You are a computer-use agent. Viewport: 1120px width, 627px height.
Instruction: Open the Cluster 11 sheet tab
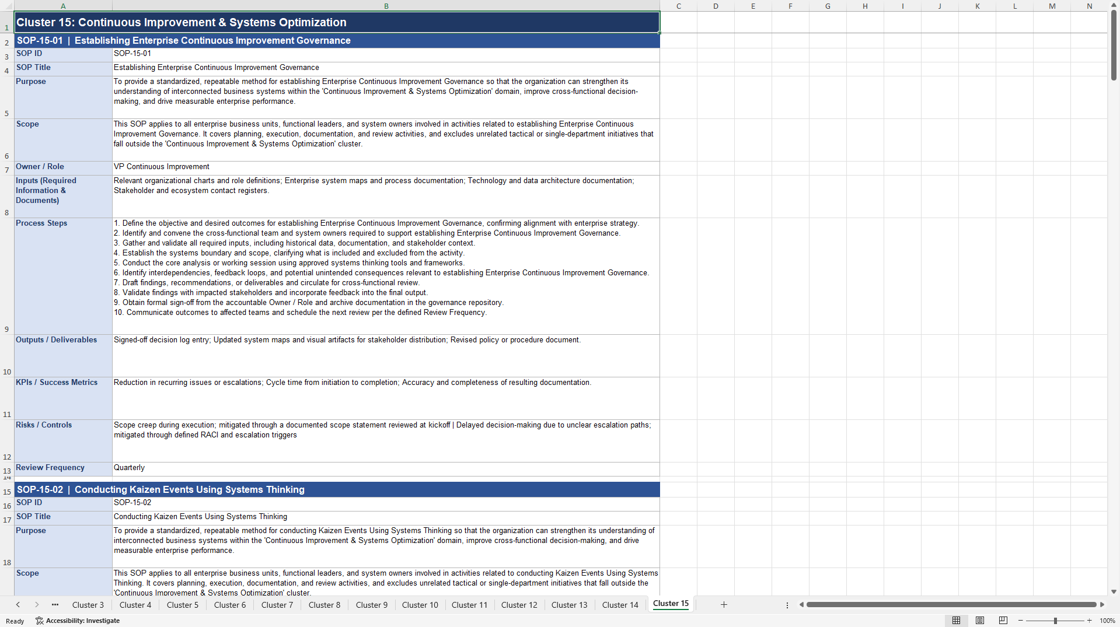point(469,605)
